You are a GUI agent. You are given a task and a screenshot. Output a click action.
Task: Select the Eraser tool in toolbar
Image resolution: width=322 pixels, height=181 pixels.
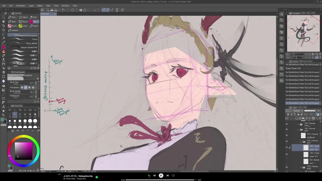click(x=4, y=72)
